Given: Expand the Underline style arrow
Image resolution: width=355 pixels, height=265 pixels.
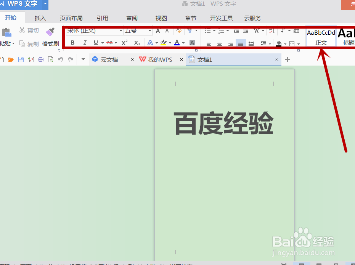Looking at the screenshot, I should click(103, 43).
